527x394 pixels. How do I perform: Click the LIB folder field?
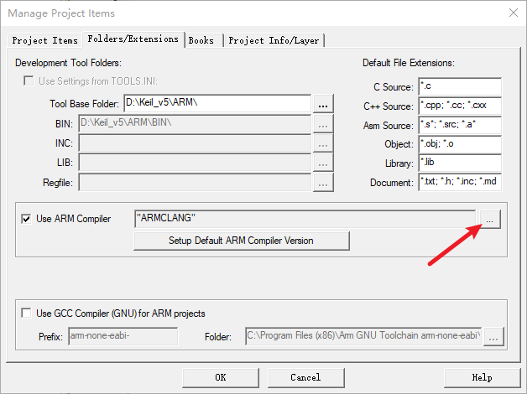tap(195, 163)
